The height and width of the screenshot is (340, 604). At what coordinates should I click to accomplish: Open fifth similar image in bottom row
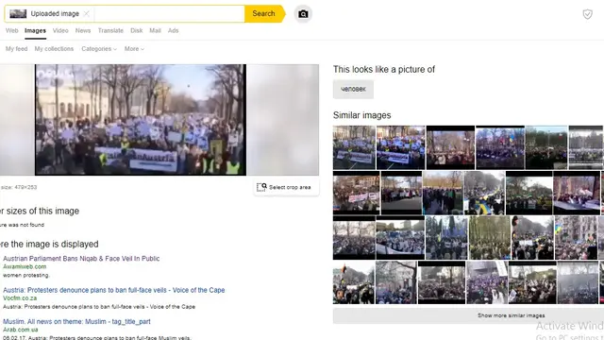pos(532,282)
